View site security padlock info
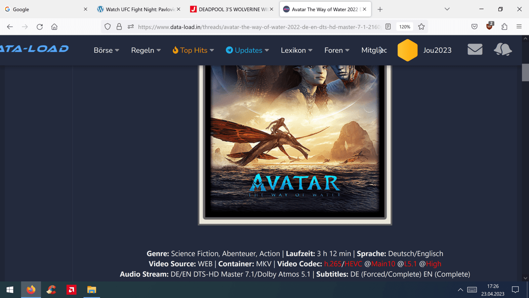This screenshot has height=298, width=529. tap(119, 27)
